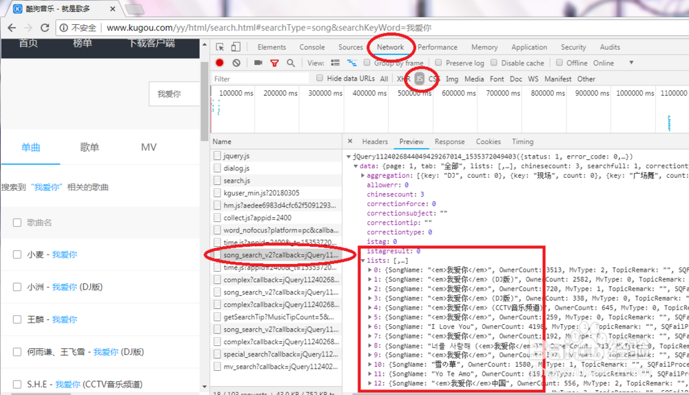Filter requests by Media type
Image resolution: width=689 pixels, height=395 pixels.
474,79
